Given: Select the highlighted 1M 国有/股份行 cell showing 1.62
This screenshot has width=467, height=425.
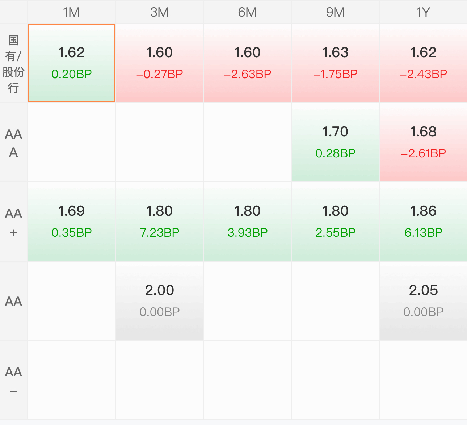Looking at the screenshot, I should pos(72,63).
